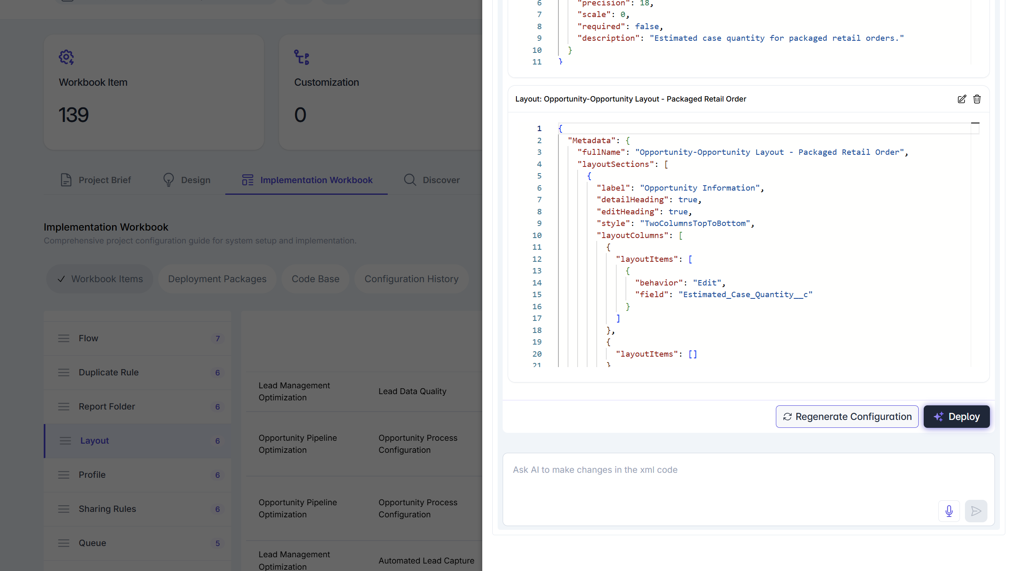Screen dimensions: 1012x571
Task: Click the microphone voice input icon
Action: (x=949, y=511)
